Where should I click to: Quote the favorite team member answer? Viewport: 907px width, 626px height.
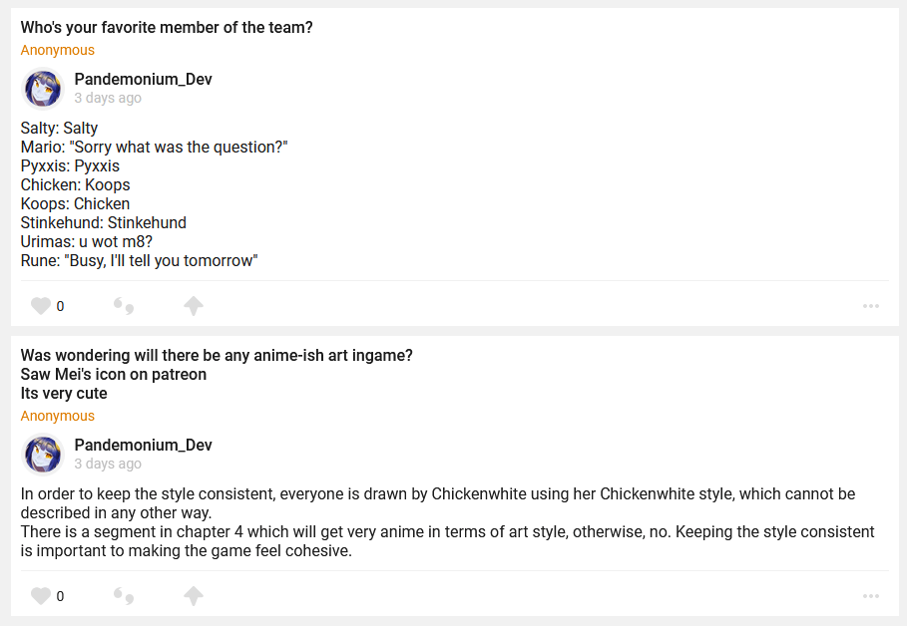coord(124,306)
